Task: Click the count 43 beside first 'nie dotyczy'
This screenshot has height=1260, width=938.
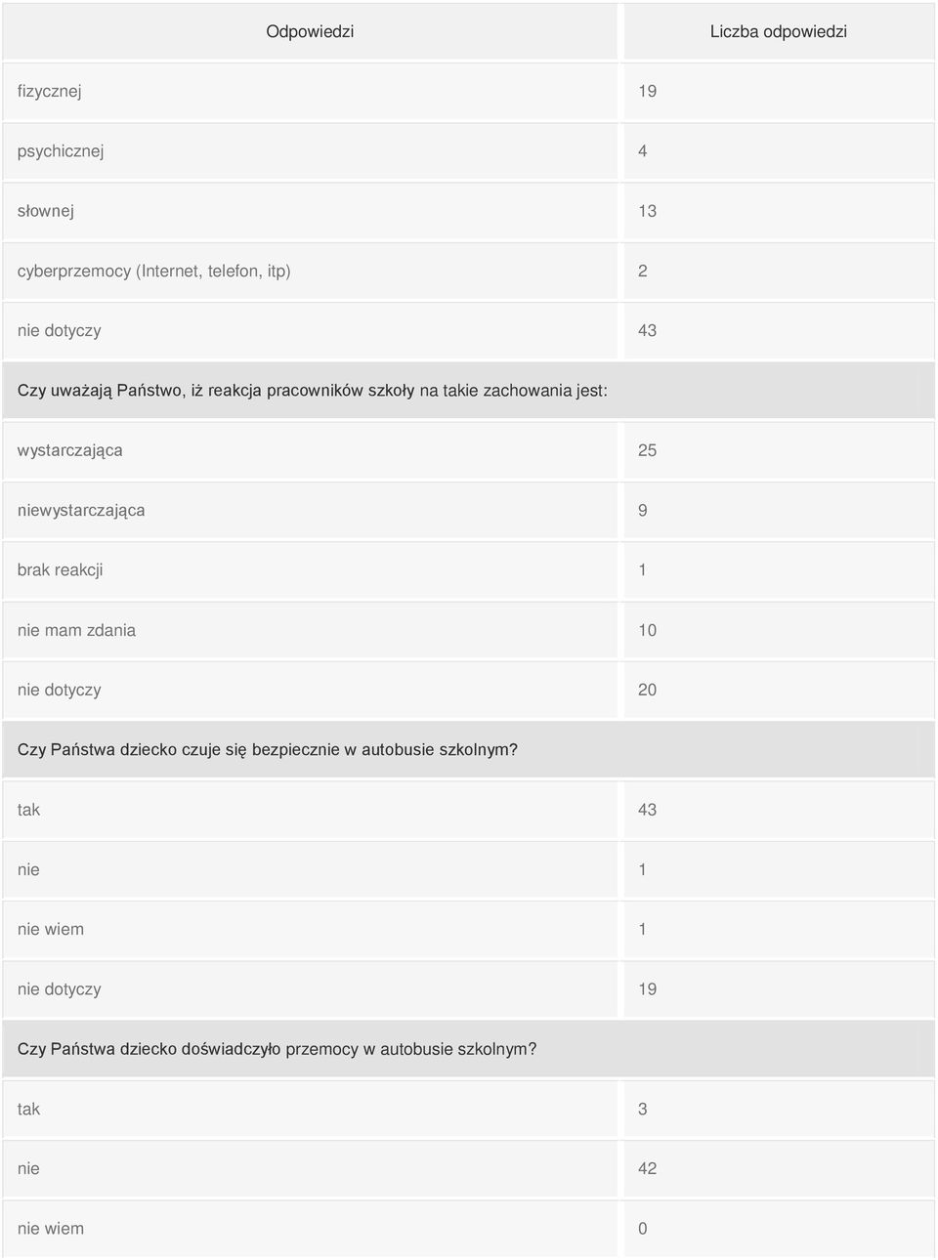Action: pyautogui.click(x=647, y=331)
